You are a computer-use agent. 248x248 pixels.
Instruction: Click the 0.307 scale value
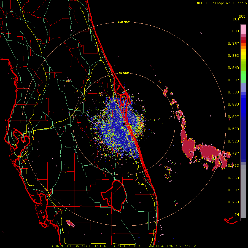point(233,190)
